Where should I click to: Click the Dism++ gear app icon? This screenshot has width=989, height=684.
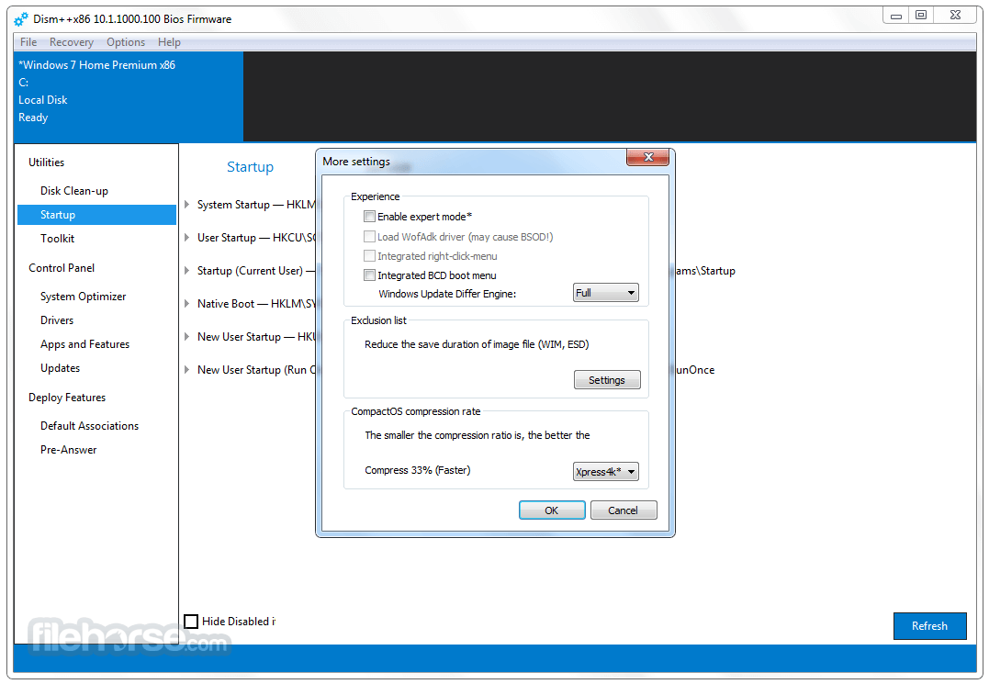coord(21,19)
